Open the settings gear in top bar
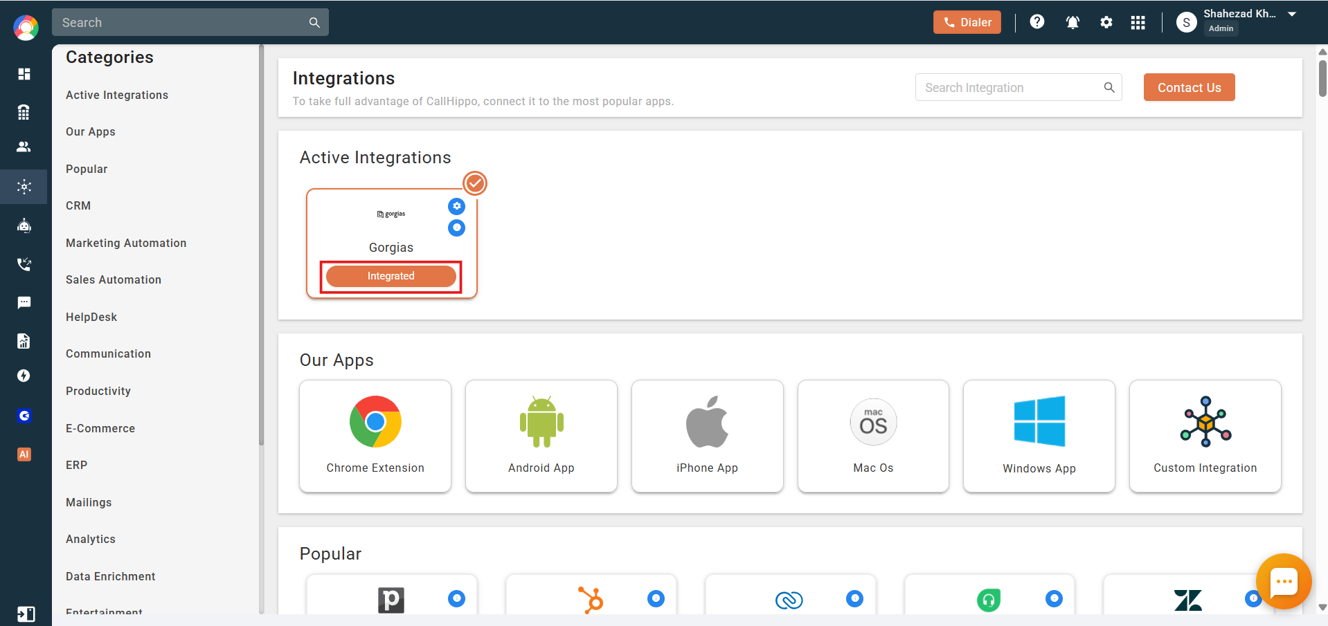 point(1106,22)
